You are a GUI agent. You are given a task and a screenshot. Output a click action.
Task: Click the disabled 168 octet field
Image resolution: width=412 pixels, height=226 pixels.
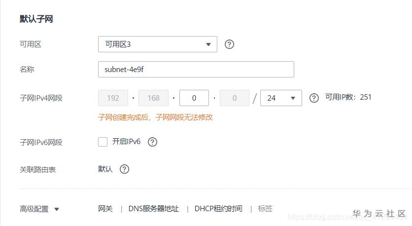[x=153, y=98]
